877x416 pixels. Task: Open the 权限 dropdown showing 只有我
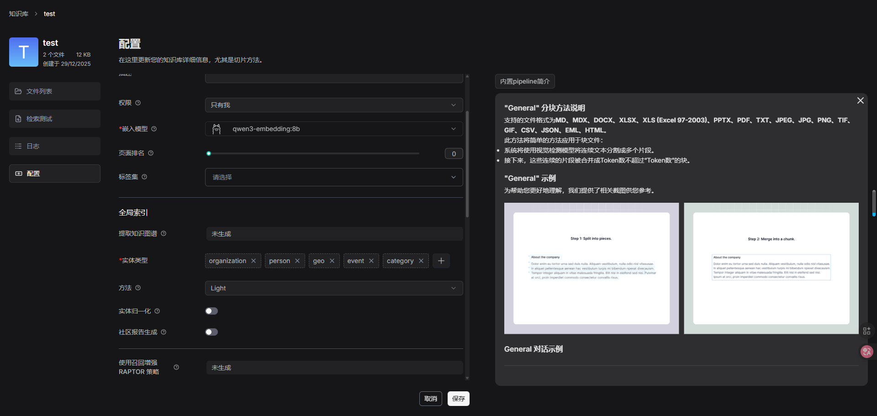[334, 105]
